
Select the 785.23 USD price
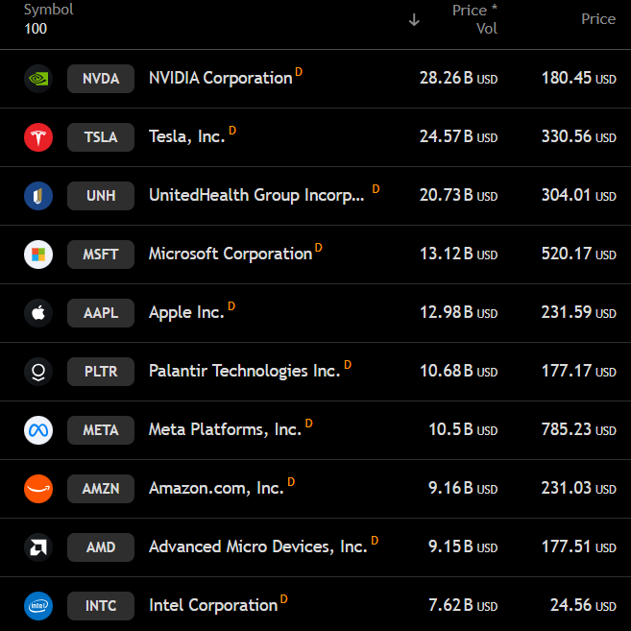579,429
